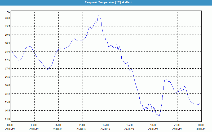Click the curve's lowest point after 18:00
212x132 pixels.
(x=159, y=116)
